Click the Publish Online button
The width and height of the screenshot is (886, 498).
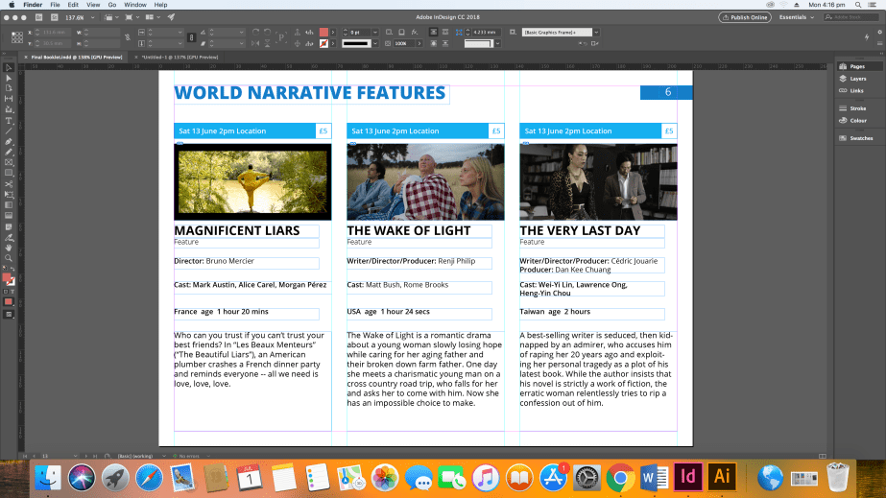tap(745, 17)
